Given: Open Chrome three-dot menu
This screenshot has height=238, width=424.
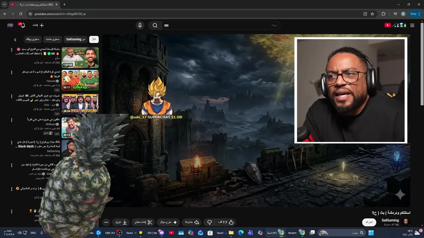Looking at the screenshot, I should [x=420, y=14].
